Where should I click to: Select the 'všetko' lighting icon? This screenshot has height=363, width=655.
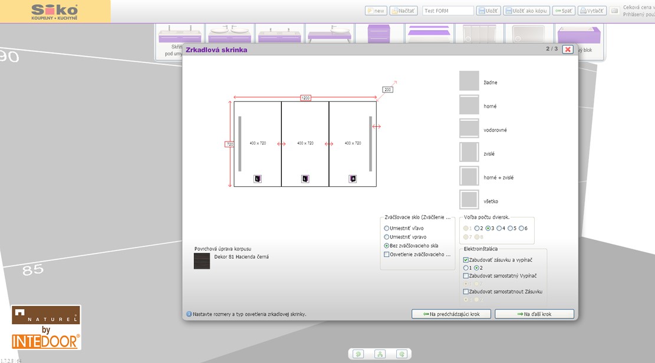tap(469, 200)
